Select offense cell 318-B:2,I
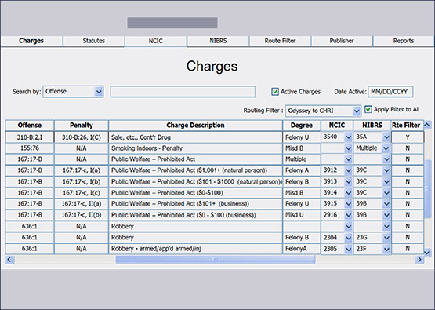The image size is (435, 310). coord(30,137)
